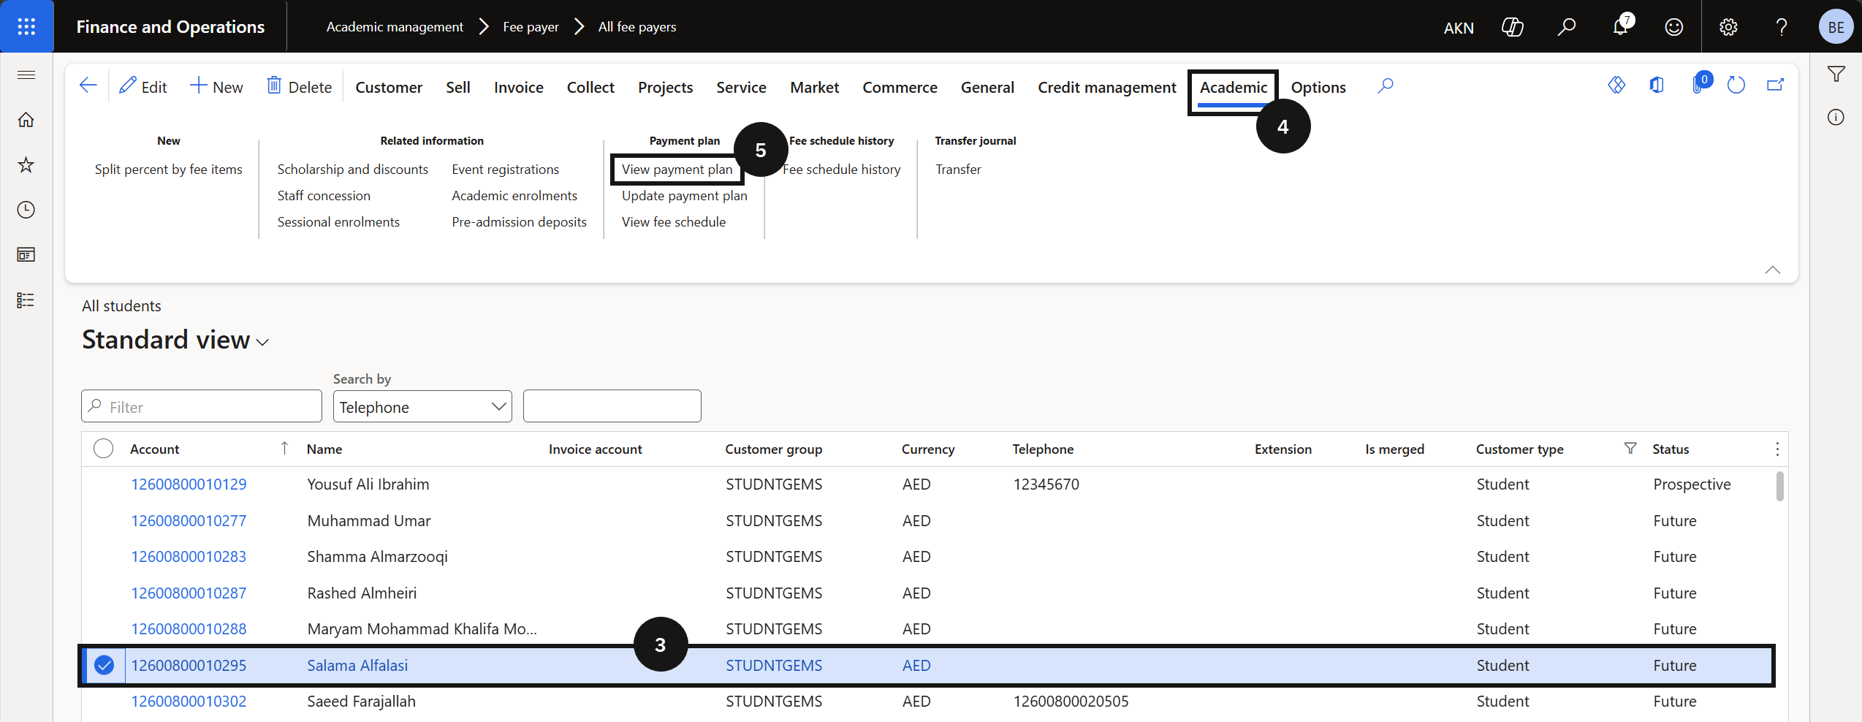Refresh the page
Screen dimensions: 1862x722
[1736, 85]
